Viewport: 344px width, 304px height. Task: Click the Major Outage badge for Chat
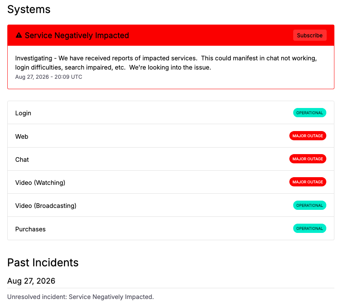[307, 159]
